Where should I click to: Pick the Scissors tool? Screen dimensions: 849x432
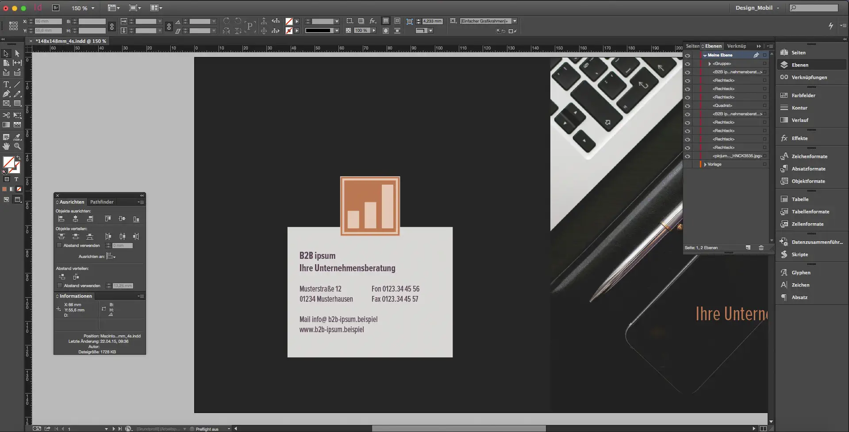(x=6, y=115)
